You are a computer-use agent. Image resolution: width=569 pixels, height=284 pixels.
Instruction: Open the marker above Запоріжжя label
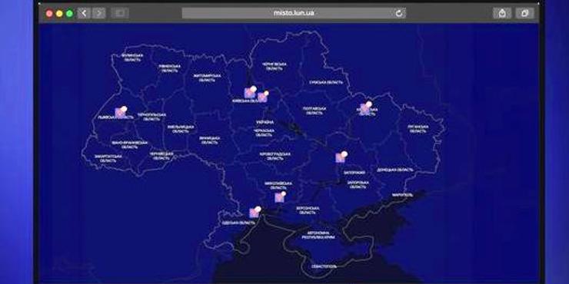click(341, 157)
